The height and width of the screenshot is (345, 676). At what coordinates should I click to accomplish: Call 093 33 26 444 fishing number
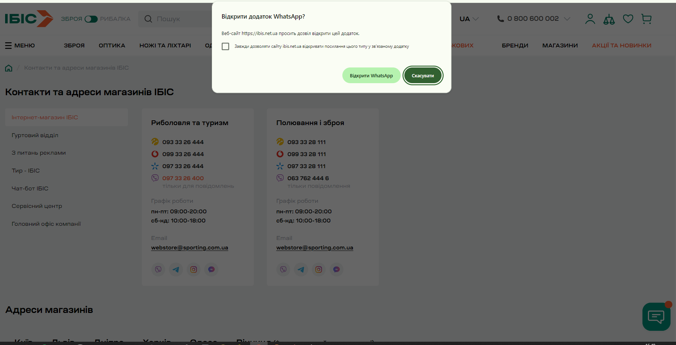183,142
